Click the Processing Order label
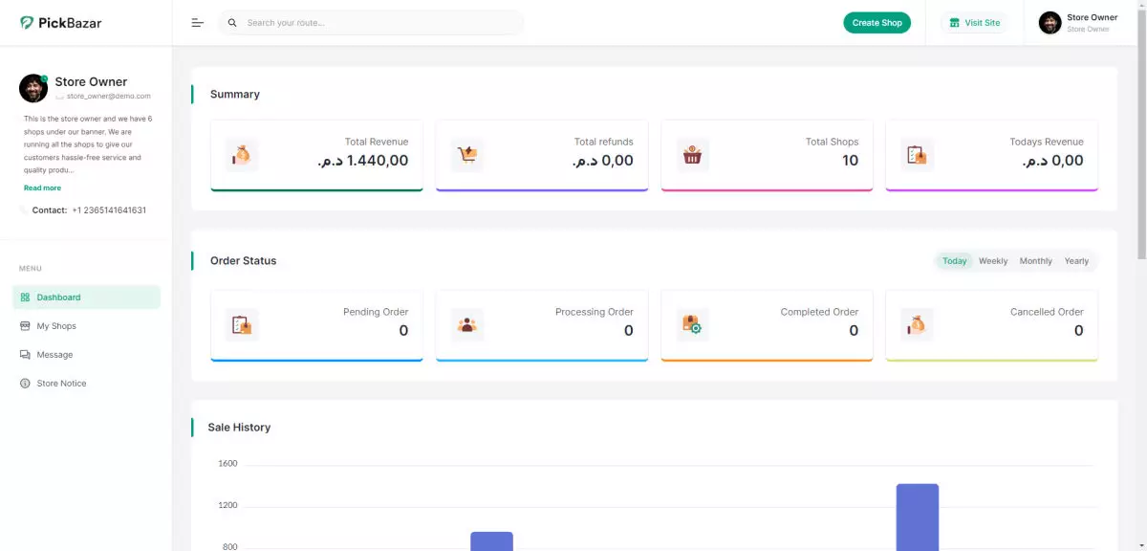The height and width of the screenshot is (551, 1147). click(x=595, y=312)
